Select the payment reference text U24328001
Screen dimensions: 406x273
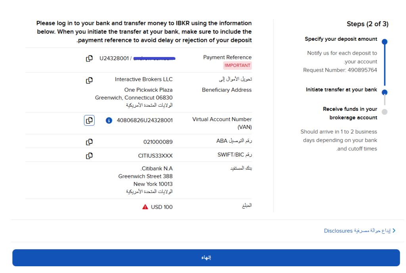pos(114,59)
